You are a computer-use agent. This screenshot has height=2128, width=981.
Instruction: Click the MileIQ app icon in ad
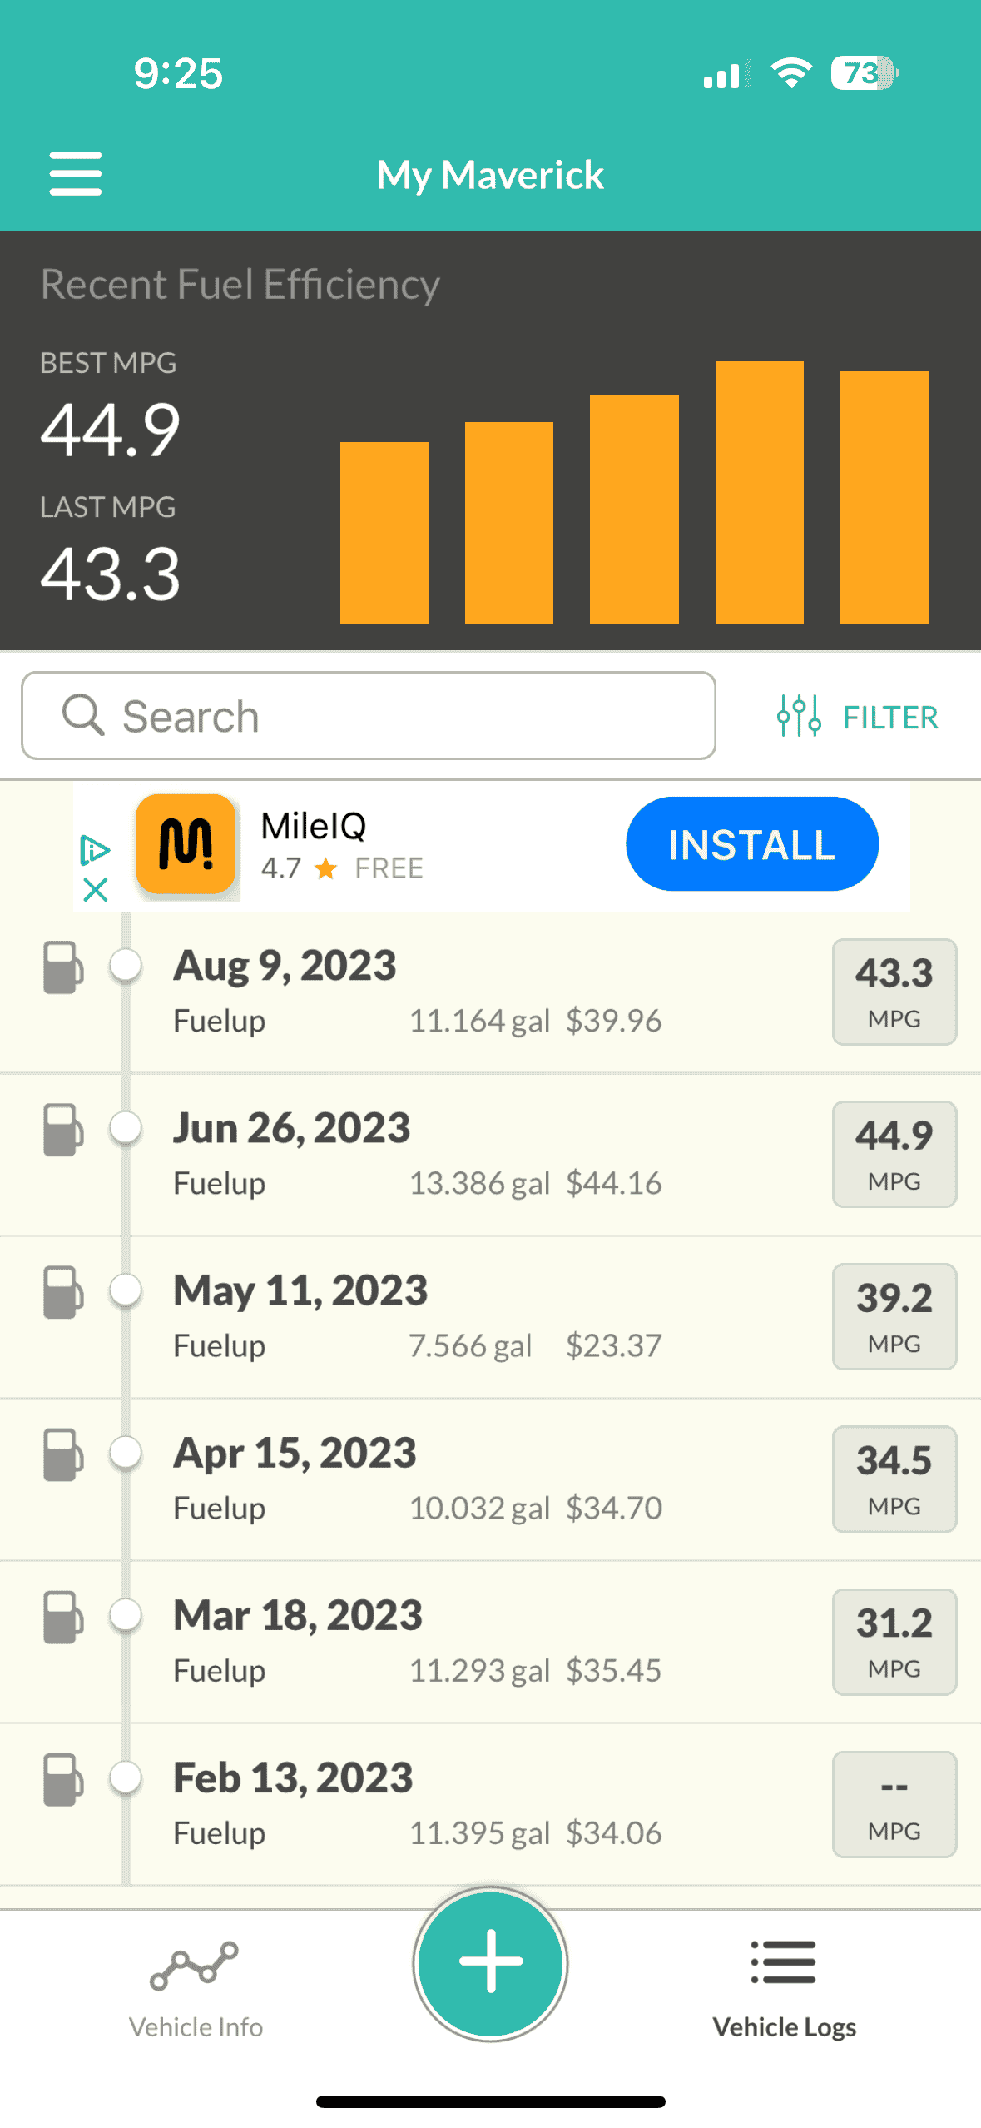(186, 844)
